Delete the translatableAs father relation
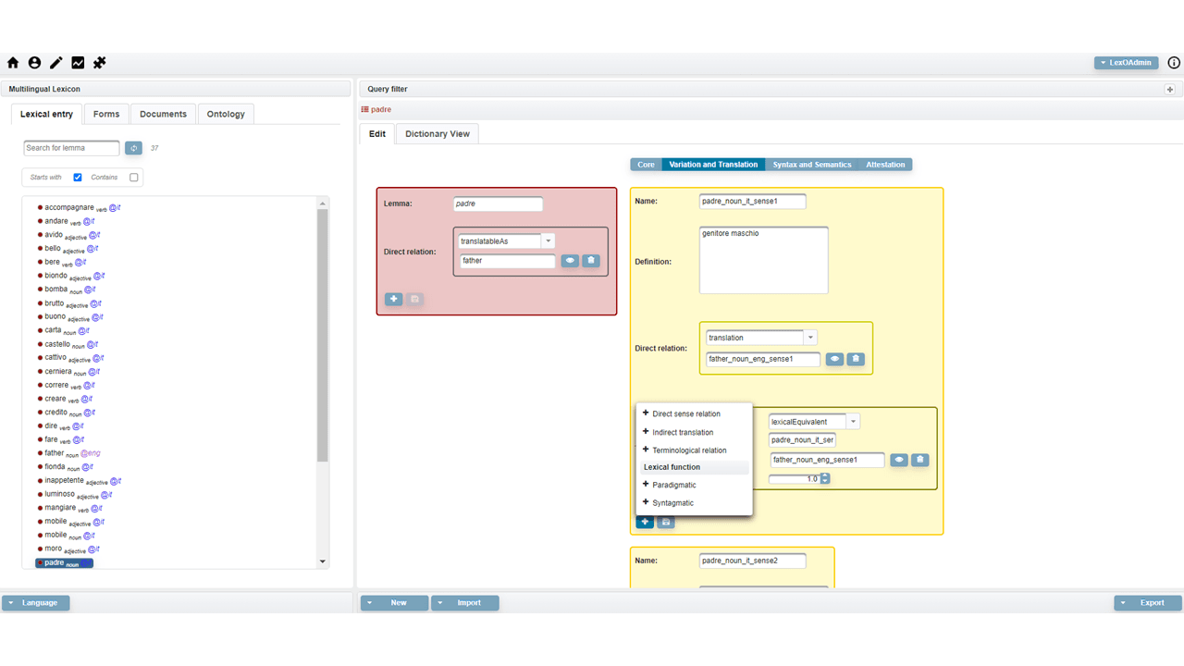Viewport: 1184px width, 666px height. point(591,261)
